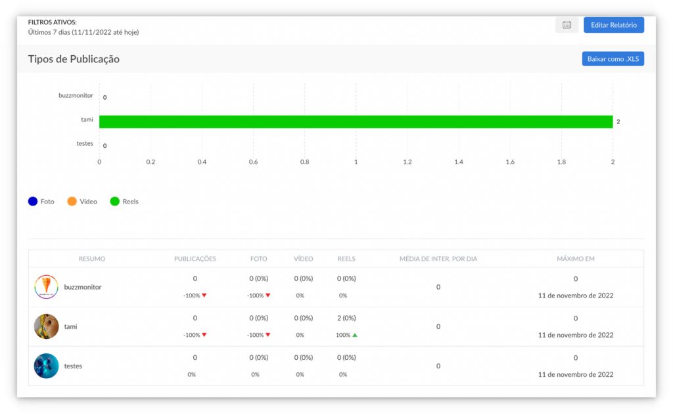This screenshot has width=673, height=415.
Task: Click the testes profile avatar
Action: 47,366
